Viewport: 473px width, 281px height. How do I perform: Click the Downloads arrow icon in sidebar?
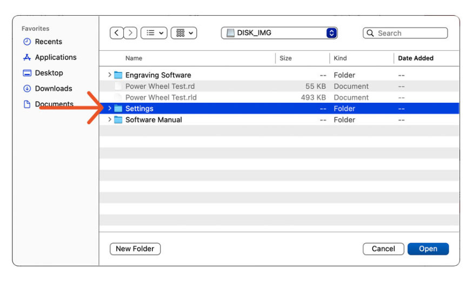[27, 89]
